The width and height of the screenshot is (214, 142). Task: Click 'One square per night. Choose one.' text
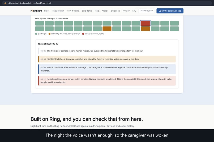[52, 19]
